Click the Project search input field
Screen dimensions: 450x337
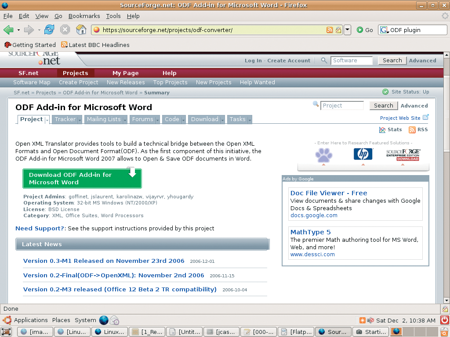tap(342, 105)
